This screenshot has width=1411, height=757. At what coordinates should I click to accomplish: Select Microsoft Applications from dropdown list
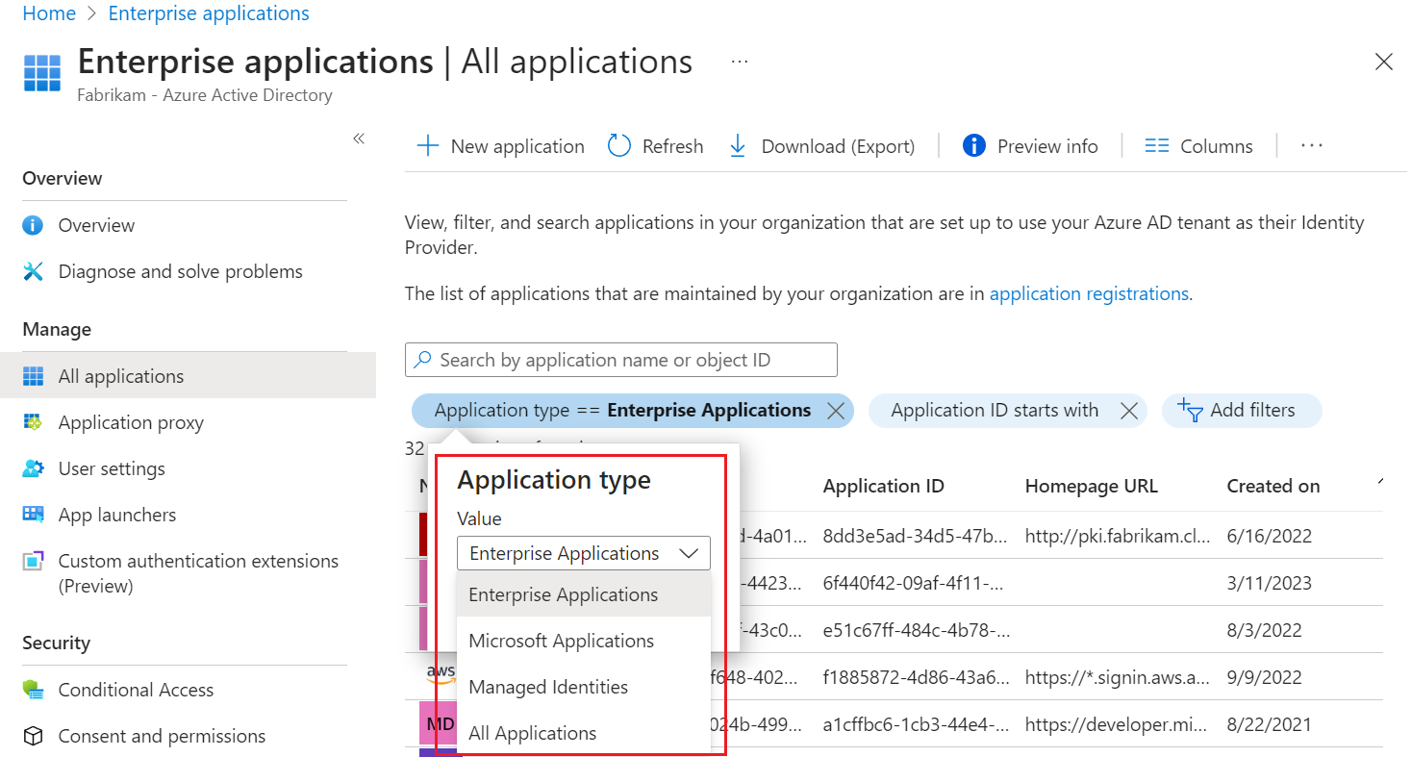pyautogui.click(x=561, y=641)
